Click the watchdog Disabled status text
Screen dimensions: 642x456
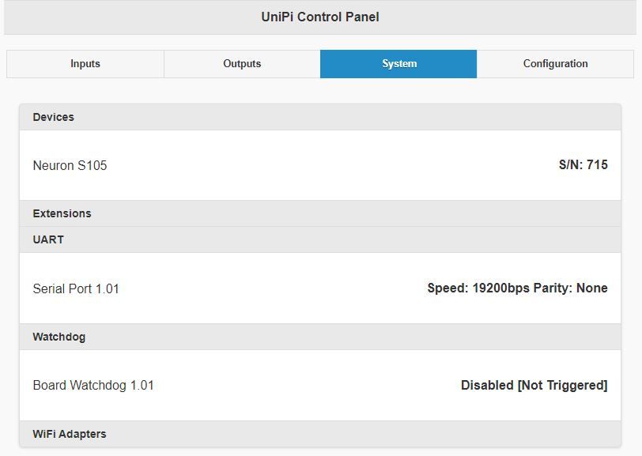tap(487, 386)
